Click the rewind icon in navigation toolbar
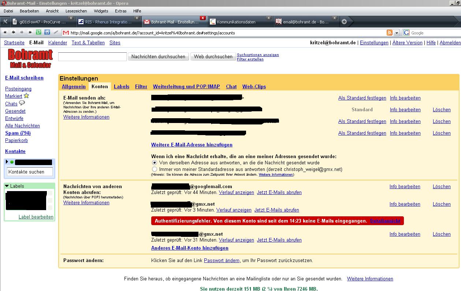 pos(5,33)
